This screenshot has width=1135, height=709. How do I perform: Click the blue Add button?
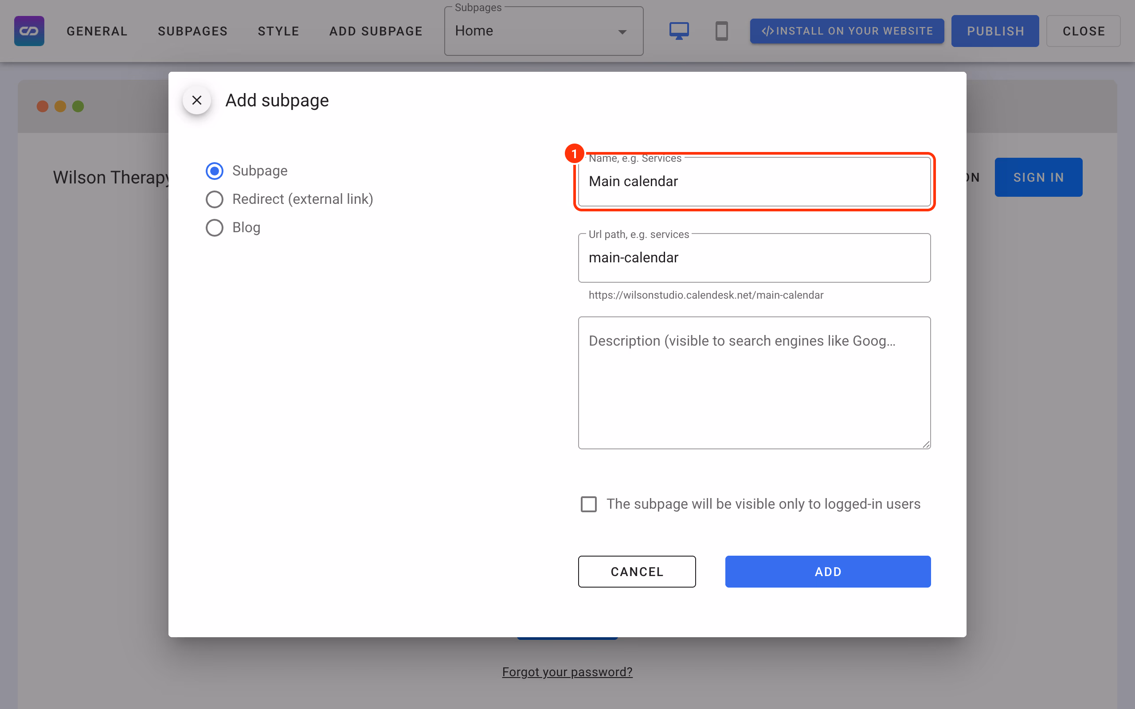click(828, 572)
